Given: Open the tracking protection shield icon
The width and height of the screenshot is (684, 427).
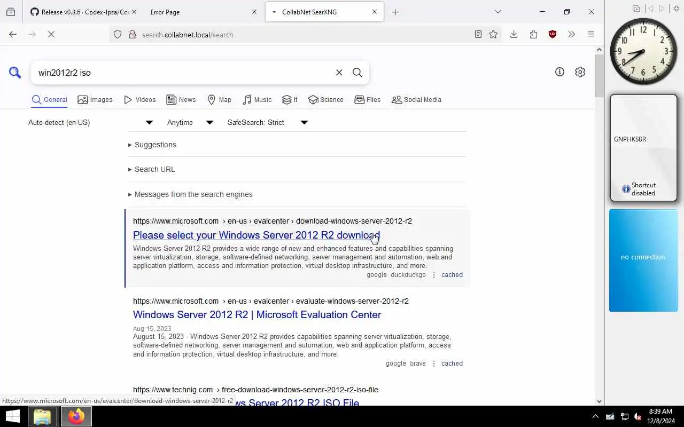Looking at the screenshot, I should point(118,35).
